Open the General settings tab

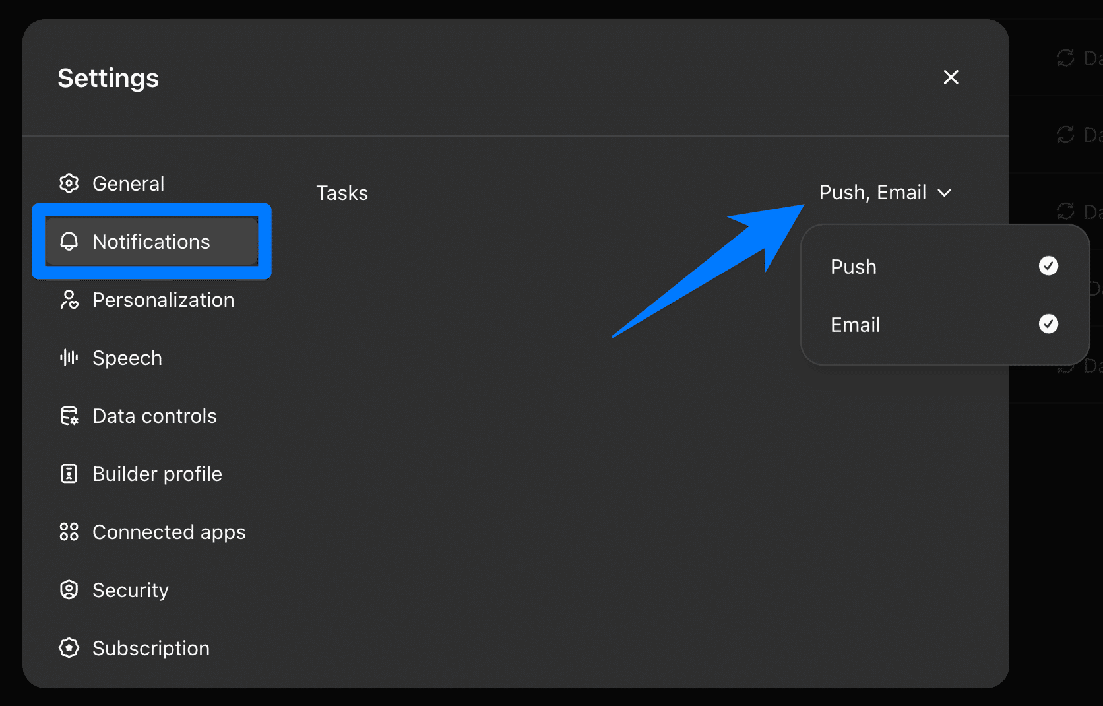pos(128,183)
